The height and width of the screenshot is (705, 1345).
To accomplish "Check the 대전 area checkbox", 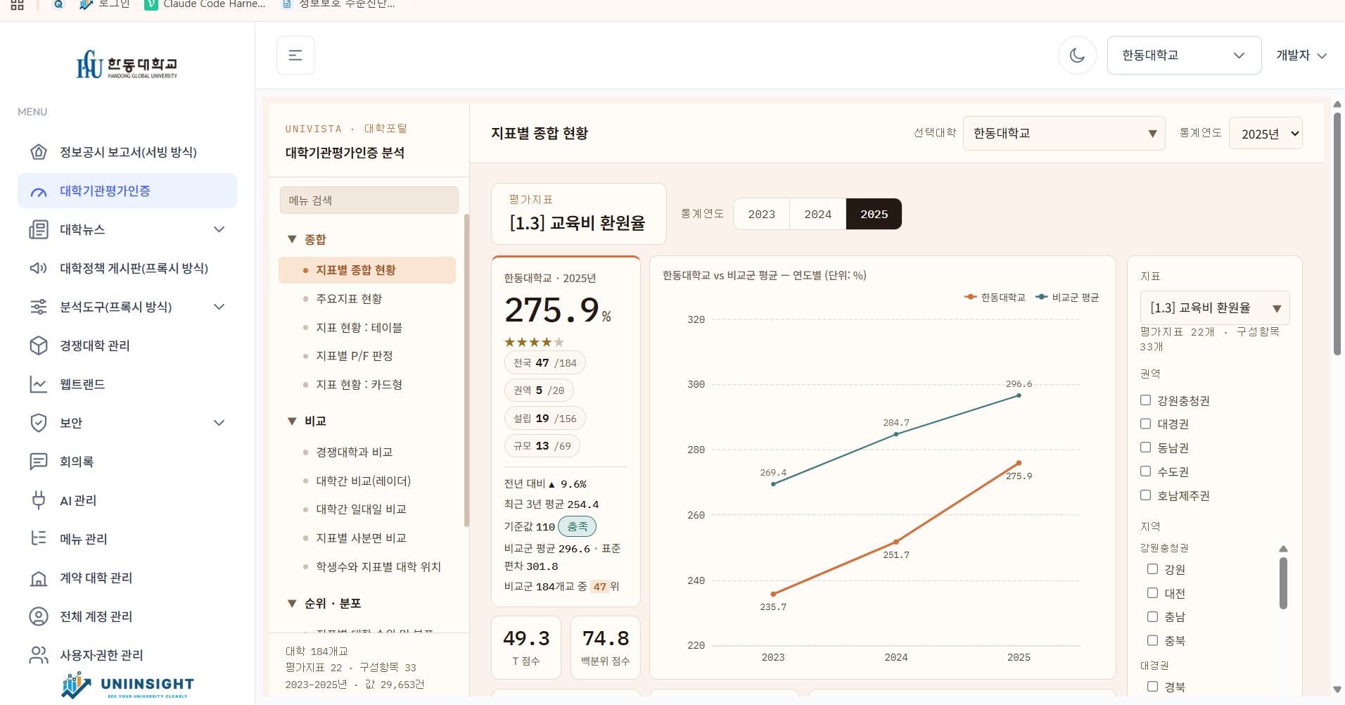I will [x=1152, y=593].
